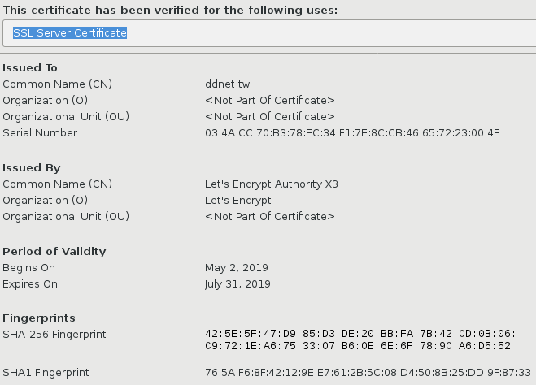Click the certificate serial number value

[351, 132]
